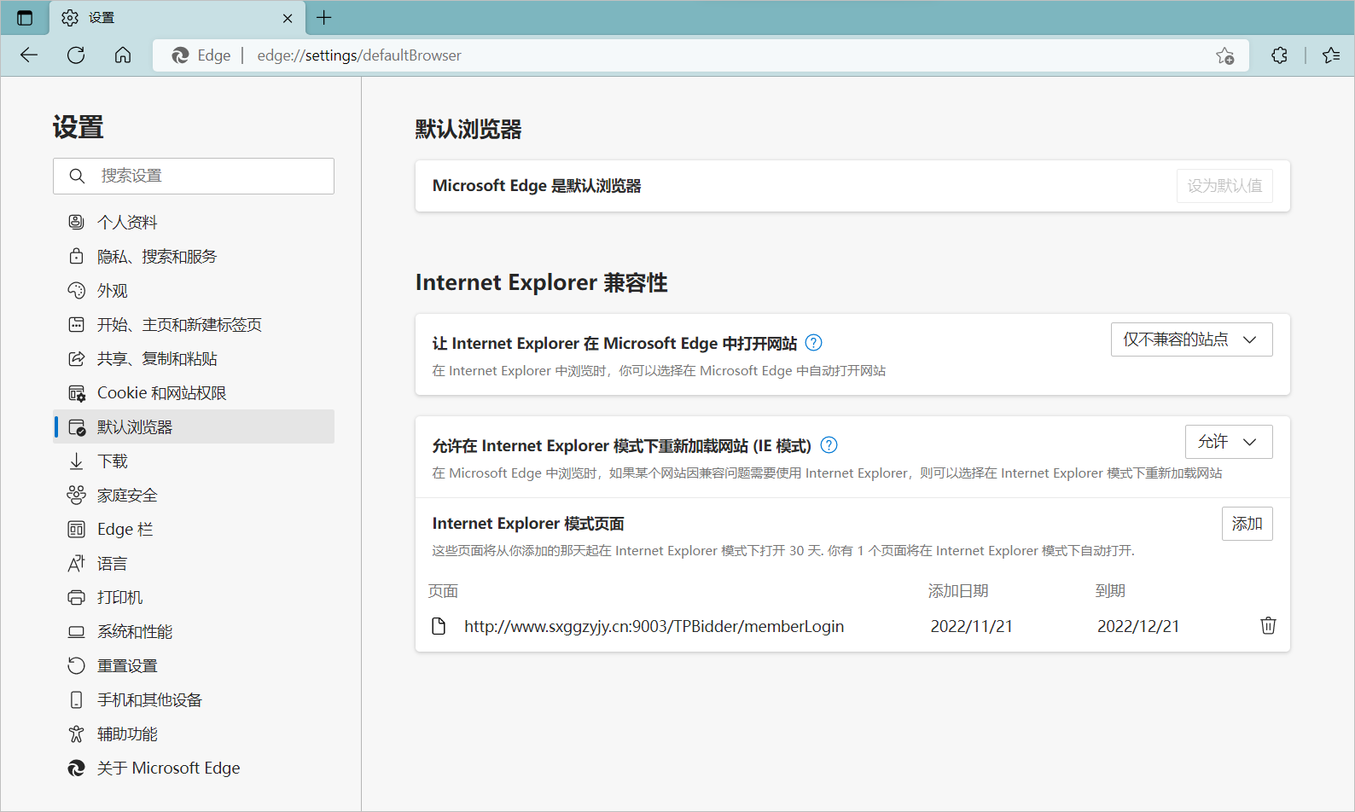The width and height of the screenshot is (1355, 812).
Task: Click 添加 to add IE mode page
Action: (x=1247, y=524)
